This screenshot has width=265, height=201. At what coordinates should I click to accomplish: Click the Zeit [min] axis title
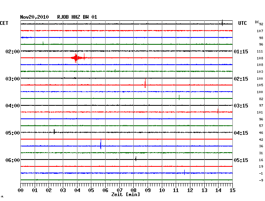[x=126, y=194]
